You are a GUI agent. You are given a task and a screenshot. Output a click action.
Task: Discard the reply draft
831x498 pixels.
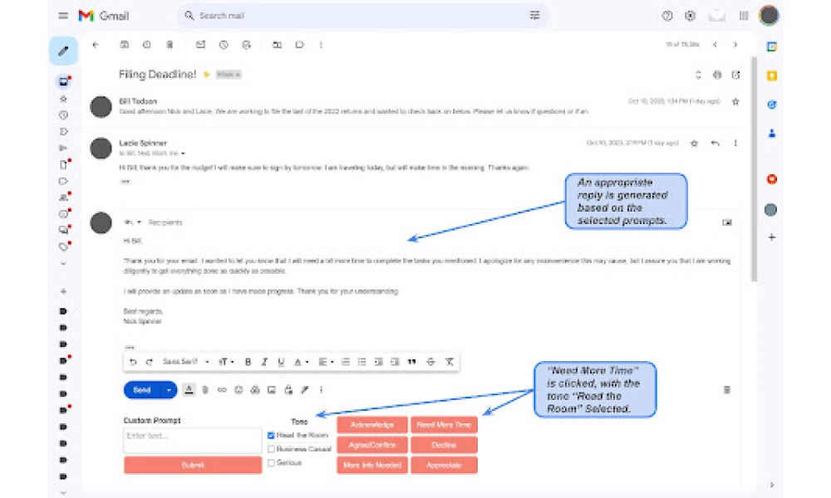point(726,390)
